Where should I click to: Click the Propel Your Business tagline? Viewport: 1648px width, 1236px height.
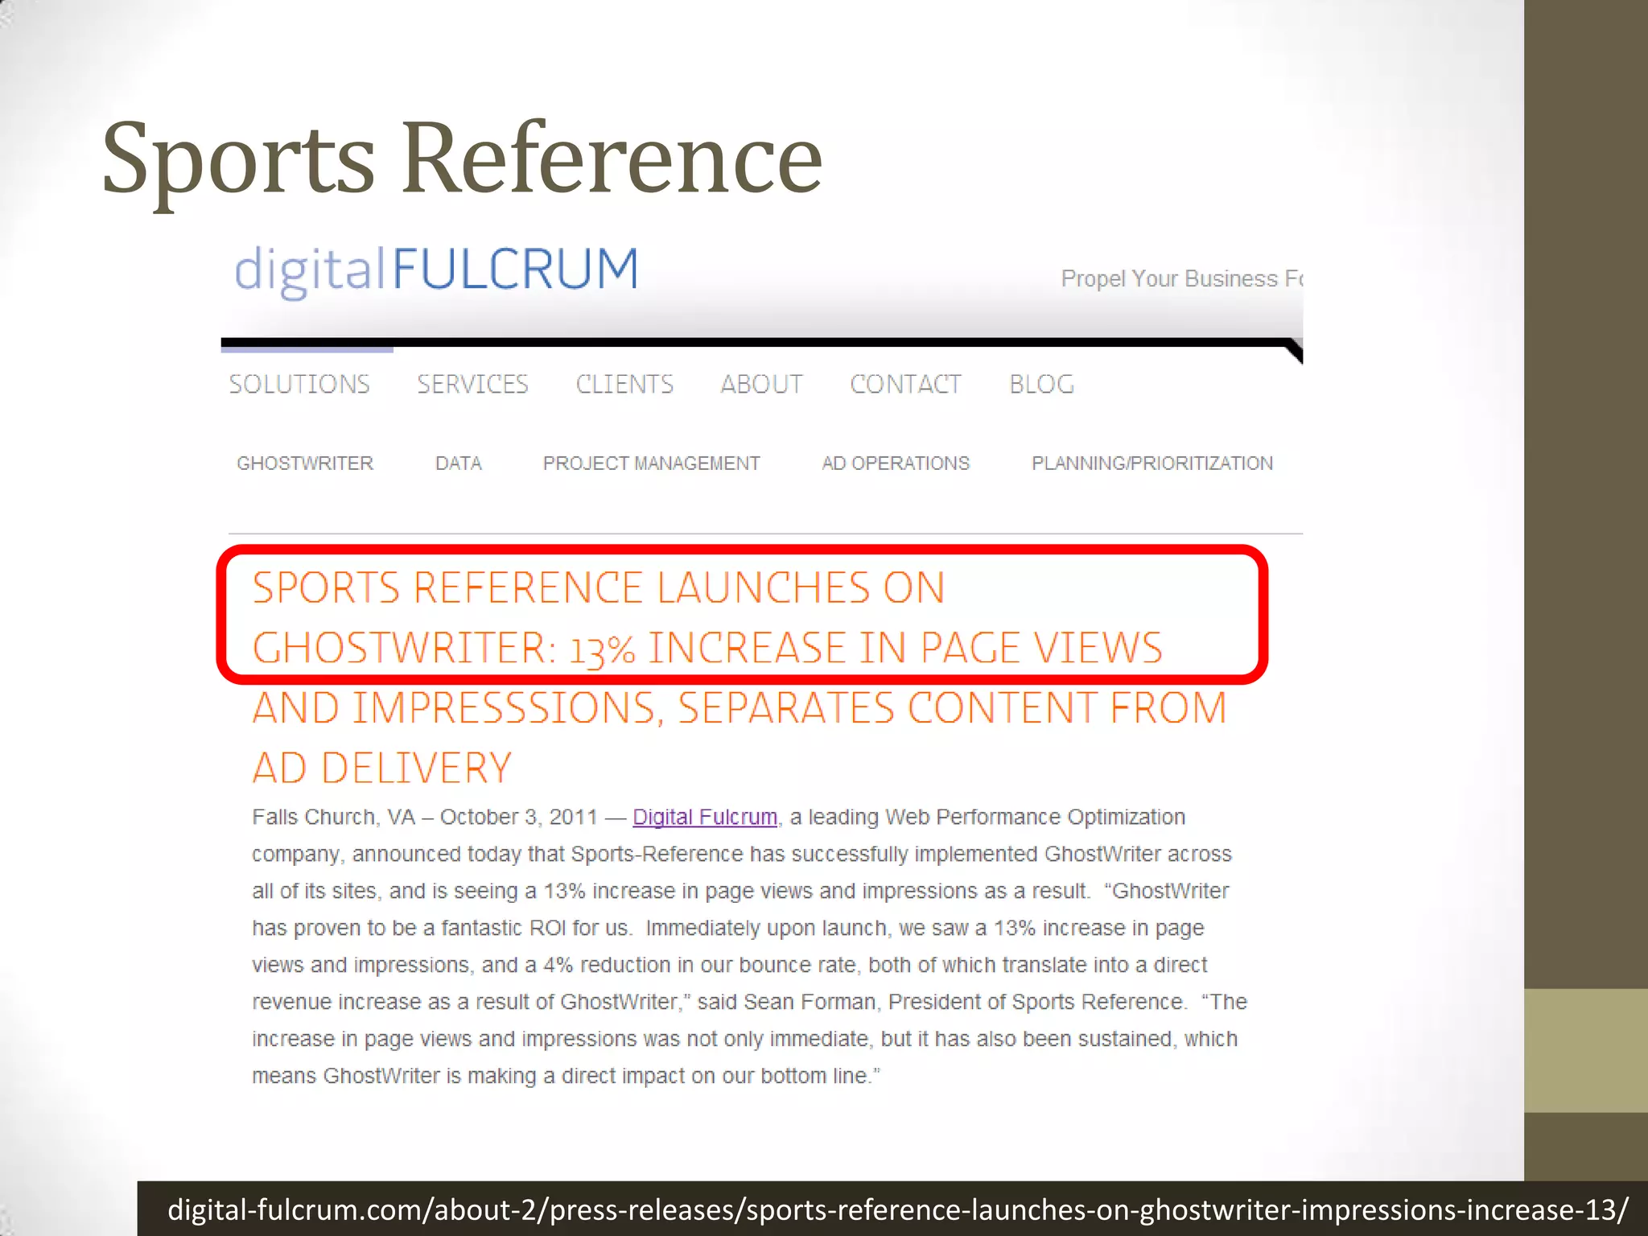[1180, 279]
